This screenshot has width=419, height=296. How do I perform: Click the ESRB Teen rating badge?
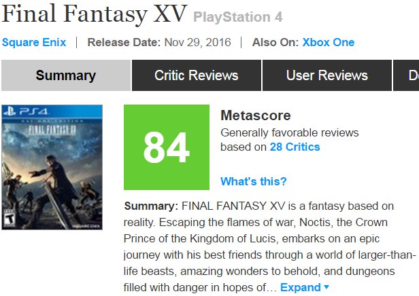(x=10, y=217)
